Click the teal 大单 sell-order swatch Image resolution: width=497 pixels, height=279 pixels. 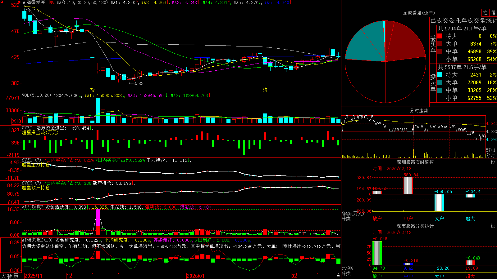(x=440, y=82)
